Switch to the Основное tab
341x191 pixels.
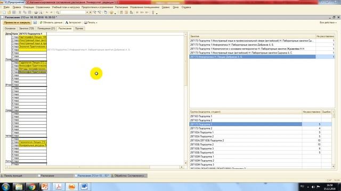click(x=10, y=28)
